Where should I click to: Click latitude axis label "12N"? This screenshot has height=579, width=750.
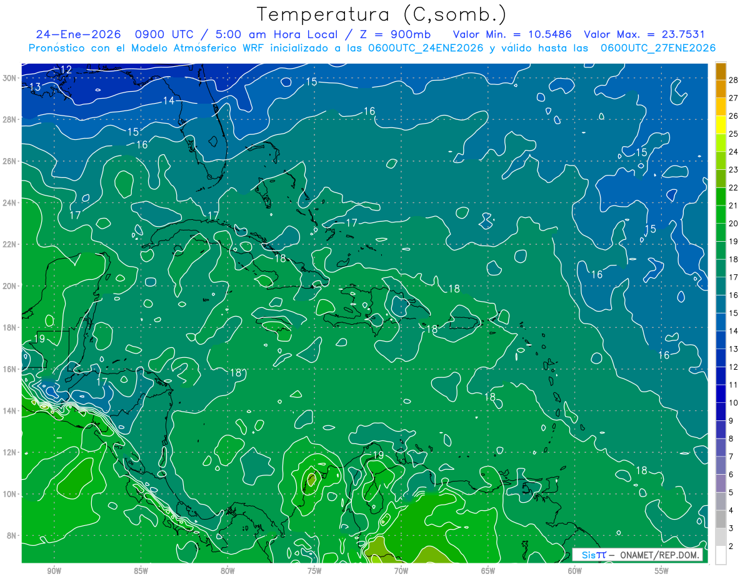click(x=9, y=452)
